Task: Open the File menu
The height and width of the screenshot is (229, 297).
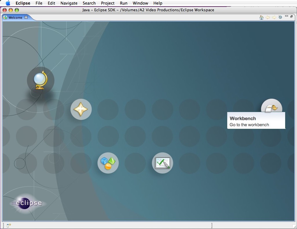Action: (39, 3)
